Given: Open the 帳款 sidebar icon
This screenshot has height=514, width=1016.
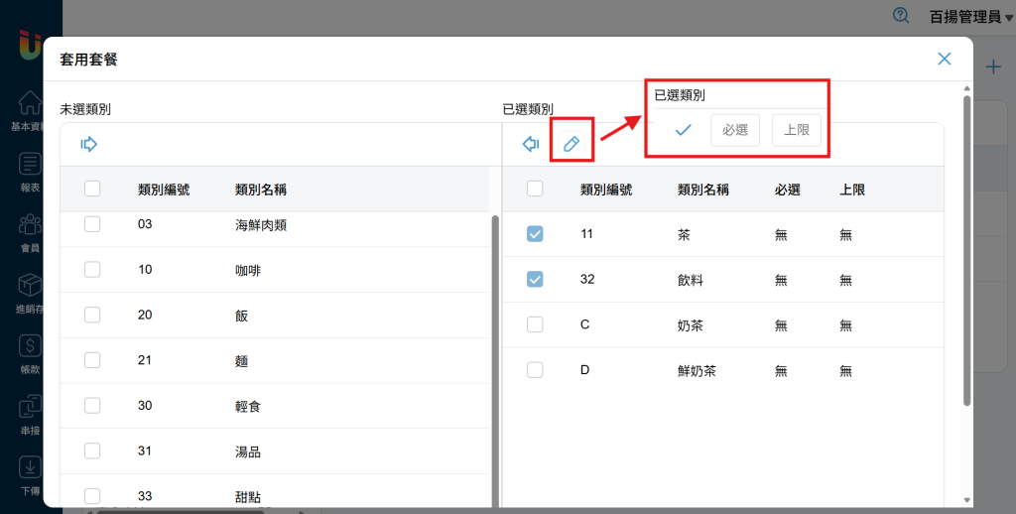Looking at the screenshot, I should point(30,353).
